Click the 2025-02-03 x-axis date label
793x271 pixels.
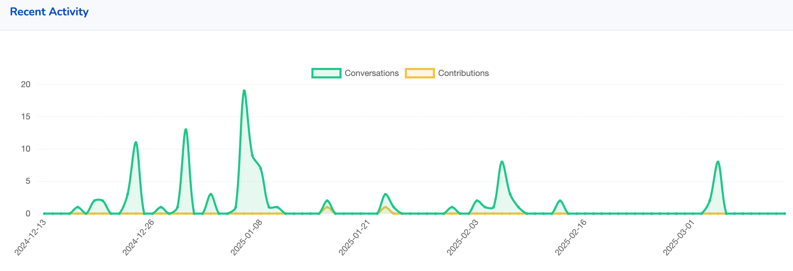tap(462, 237)
